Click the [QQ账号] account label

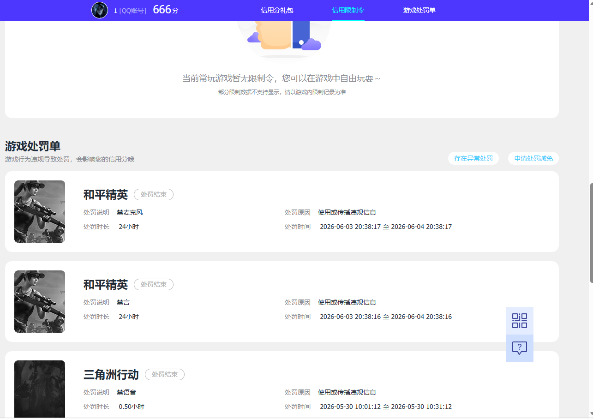pos(133,11)
